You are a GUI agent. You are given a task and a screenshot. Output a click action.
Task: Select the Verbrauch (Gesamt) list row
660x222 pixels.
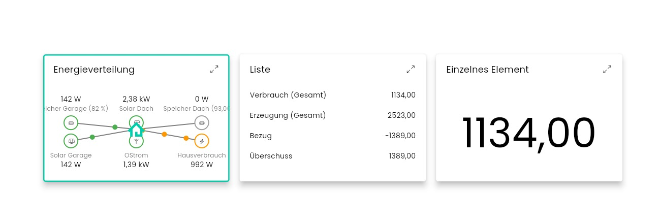tap(333, 95)
